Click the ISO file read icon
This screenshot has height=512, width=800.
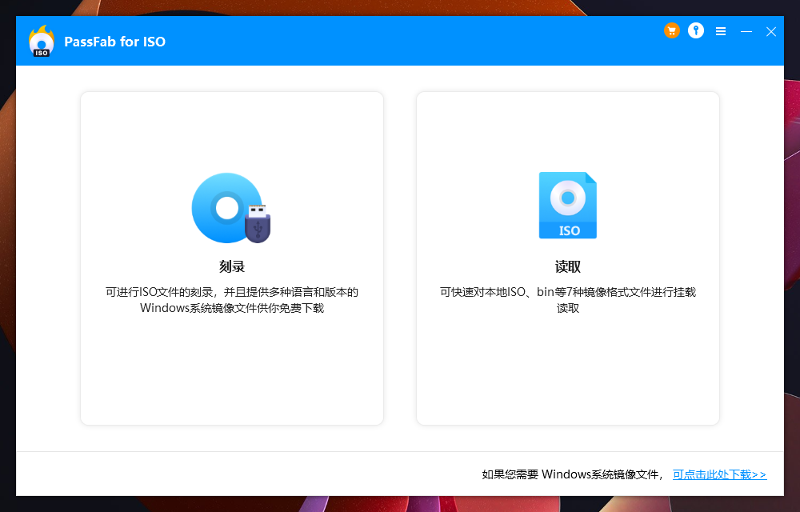point(568,205)
